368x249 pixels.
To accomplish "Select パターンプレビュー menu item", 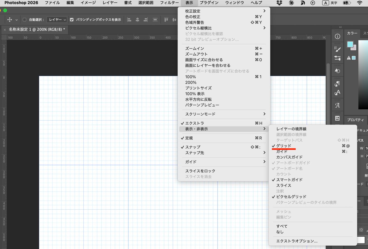I will 224,105.
